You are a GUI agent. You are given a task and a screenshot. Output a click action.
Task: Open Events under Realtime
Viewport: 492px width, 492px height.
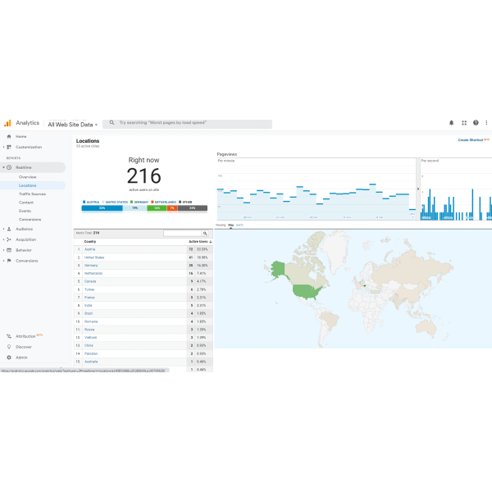pyautogui.click(x=25, y=211)
